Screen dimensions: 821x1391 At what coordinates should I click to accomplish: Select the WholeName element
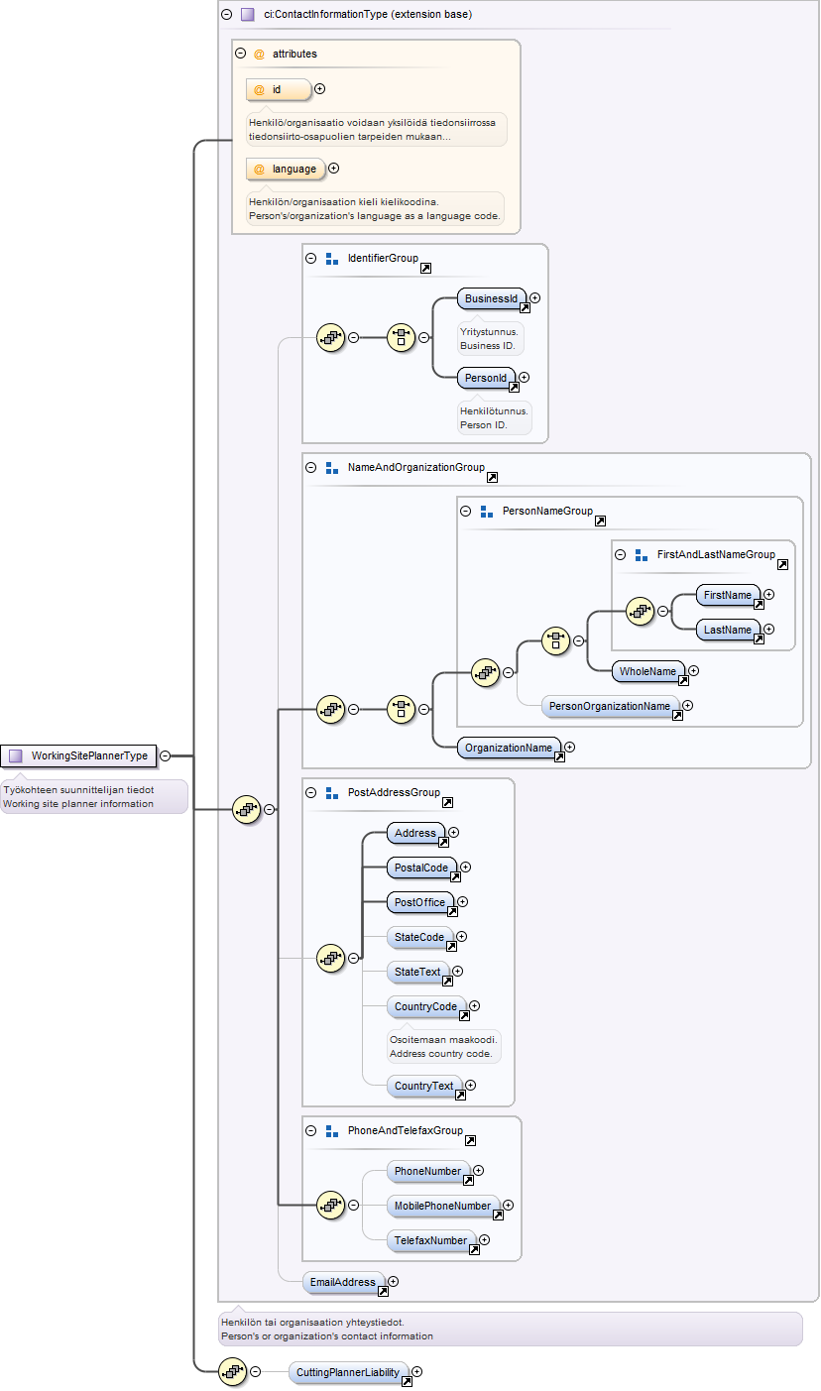tap(649, 672)
